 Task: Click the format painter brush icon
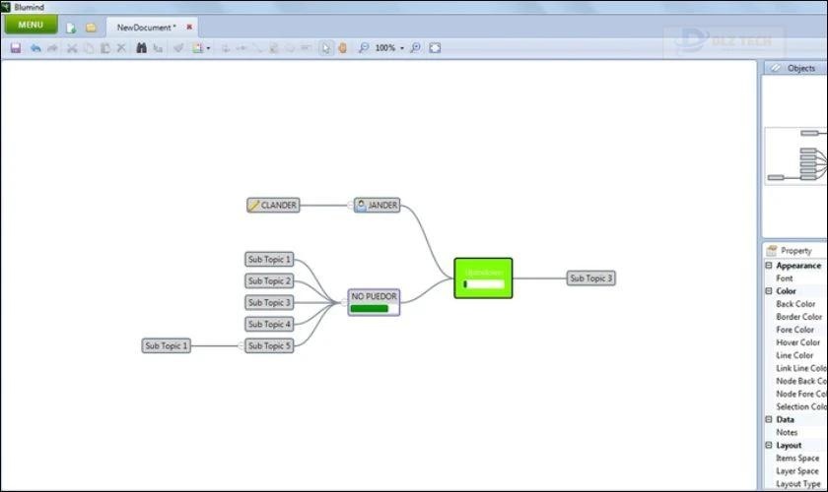(x=178, y=48)
